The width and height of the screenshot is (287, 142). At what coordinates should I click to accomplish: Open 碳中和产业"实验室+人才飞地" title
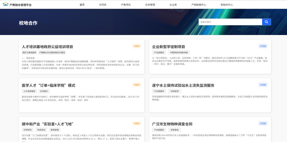(x=48, y=124)
